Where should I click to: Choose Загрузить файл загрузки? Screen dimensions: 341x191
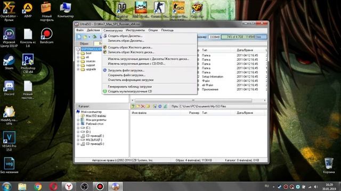click(150, 71)
